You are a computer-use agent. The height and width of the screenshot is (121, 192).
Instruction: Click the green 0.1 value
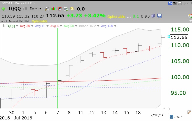[x=136, y=16]
